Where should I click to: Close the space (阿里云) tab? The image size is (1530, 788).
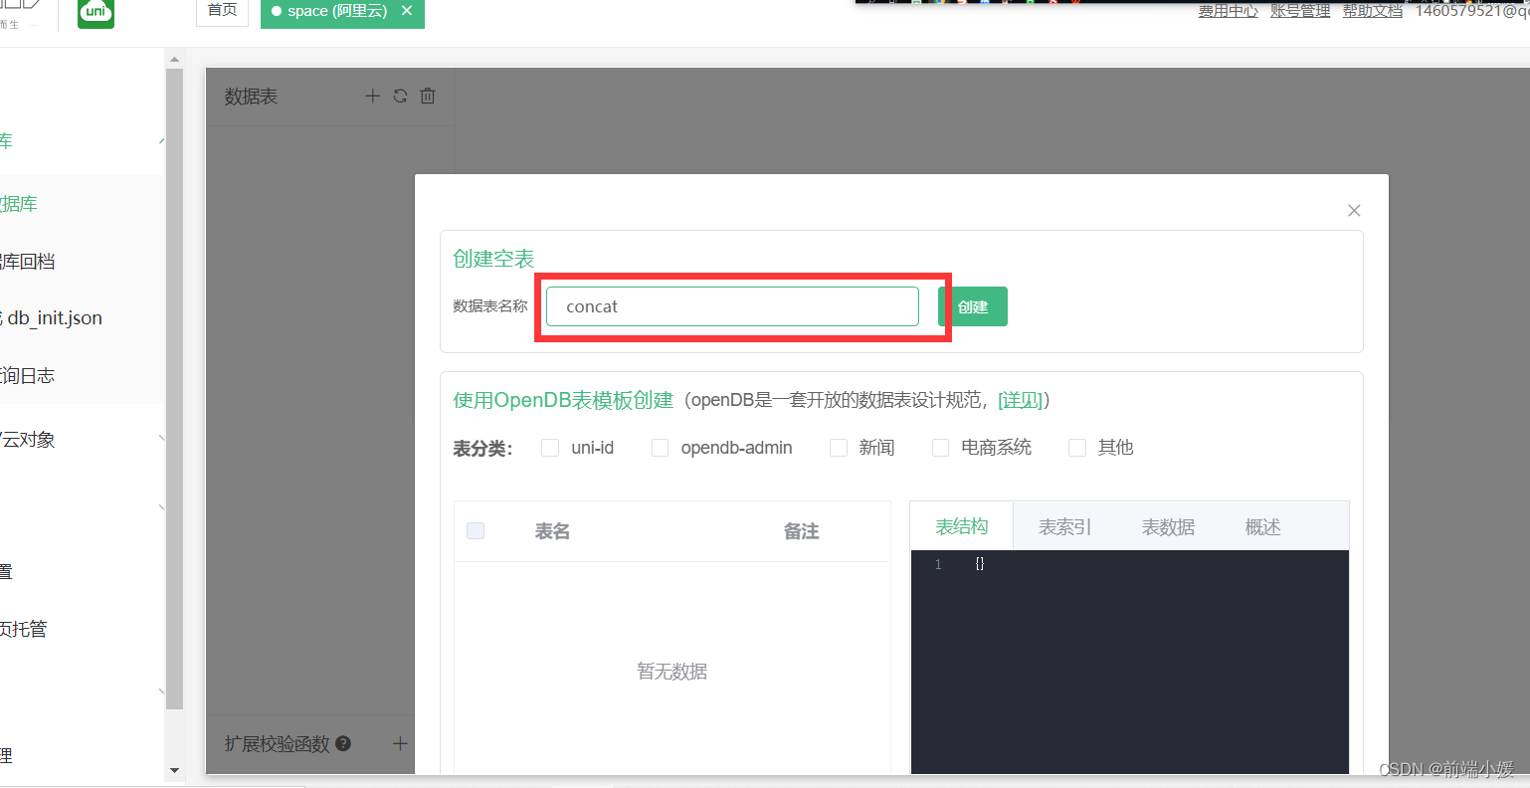[406, 11]
